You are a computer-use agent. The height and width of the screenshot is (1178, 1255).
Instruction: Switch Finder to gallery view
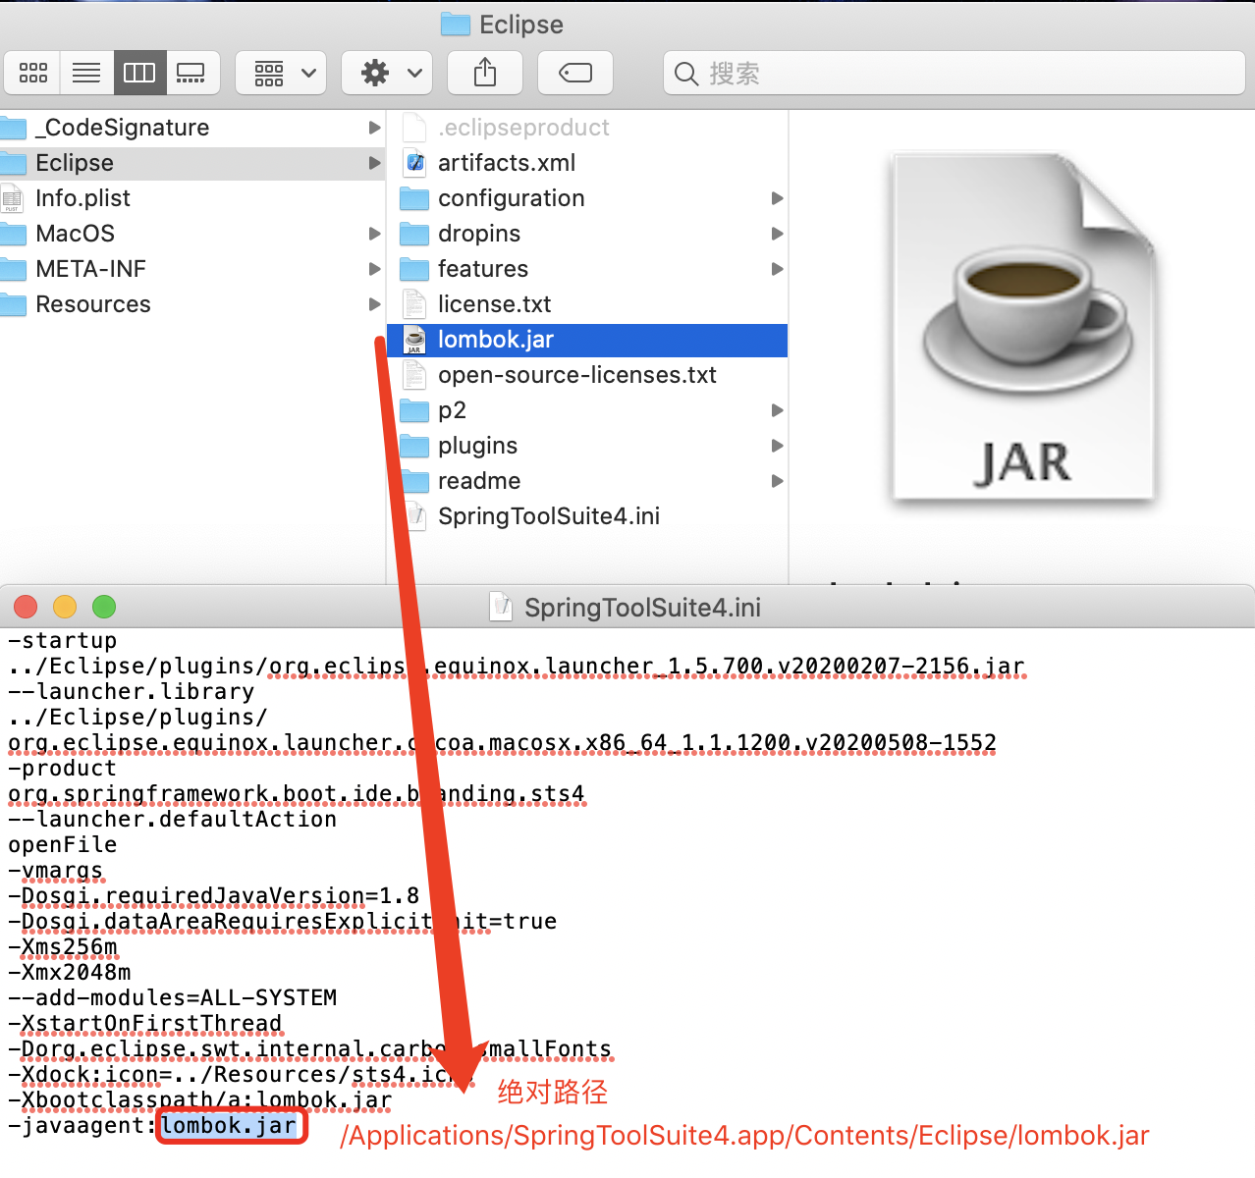pos(191,73)
